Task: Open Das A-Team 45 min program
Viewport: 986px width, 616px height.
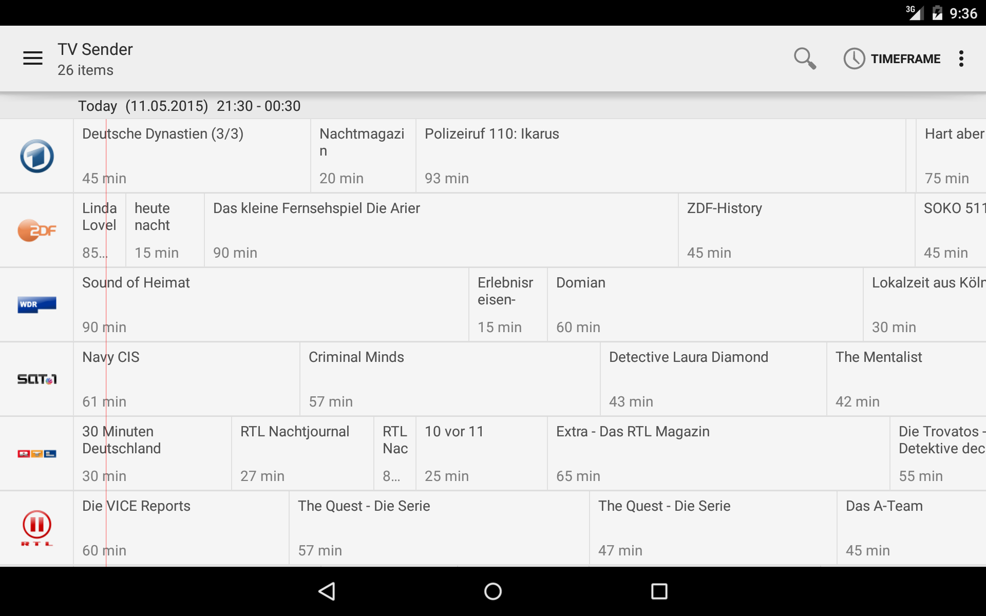Action: [912, 528]
